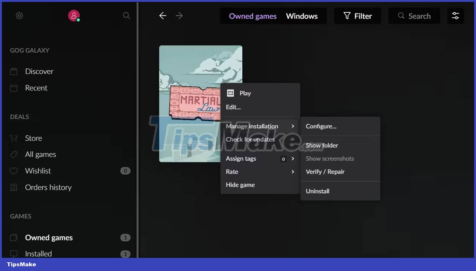Click the Wishlist heart icon
The height and width of the screenshot is (271, 476).
[14, 171]
